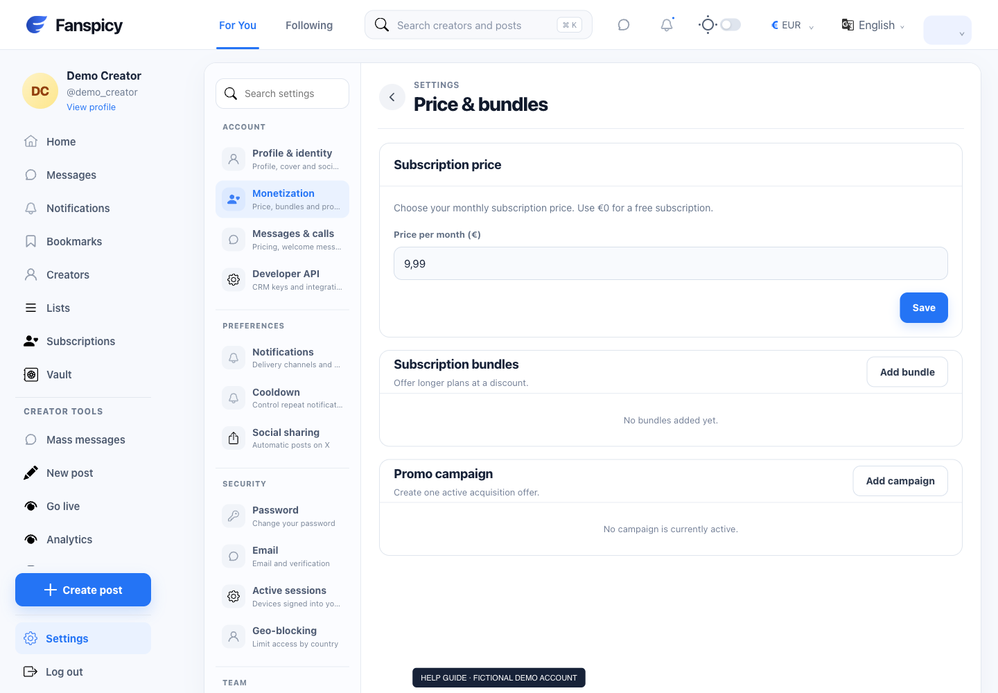Open Mass messages creator tool
Viewport: 998px width, 693px height.
coord(83,439)
